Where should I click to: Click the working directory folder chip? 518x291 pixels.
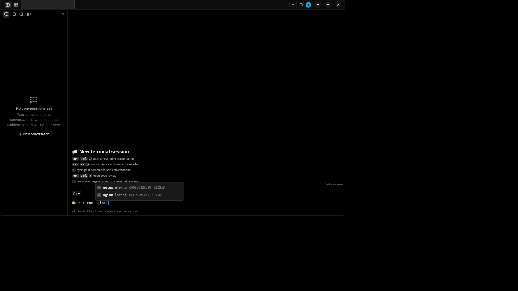click(76, 194)
